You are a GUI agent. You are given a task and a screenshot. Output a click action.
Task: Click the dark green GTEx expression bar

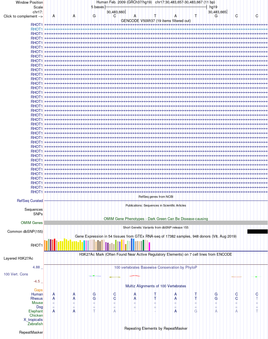(144, 245)
